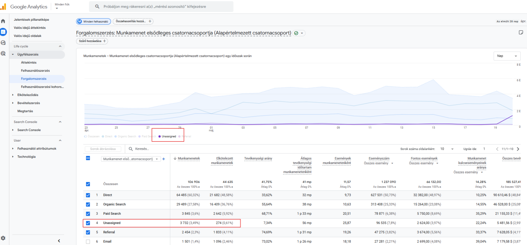Click the table Keresés... search field

click(142, 149)
